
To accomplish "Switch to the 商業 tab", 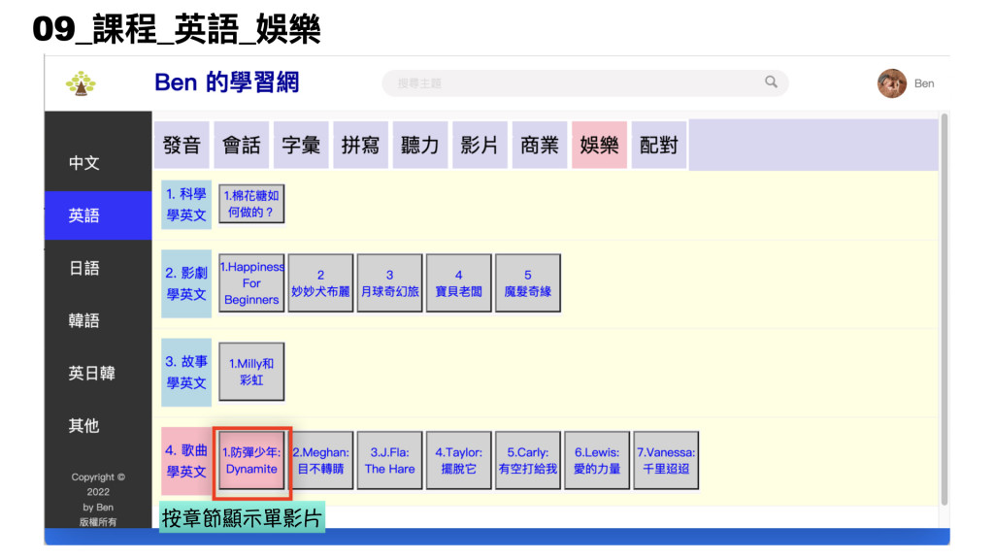I will pyautogui.click(x=540, y=146).
